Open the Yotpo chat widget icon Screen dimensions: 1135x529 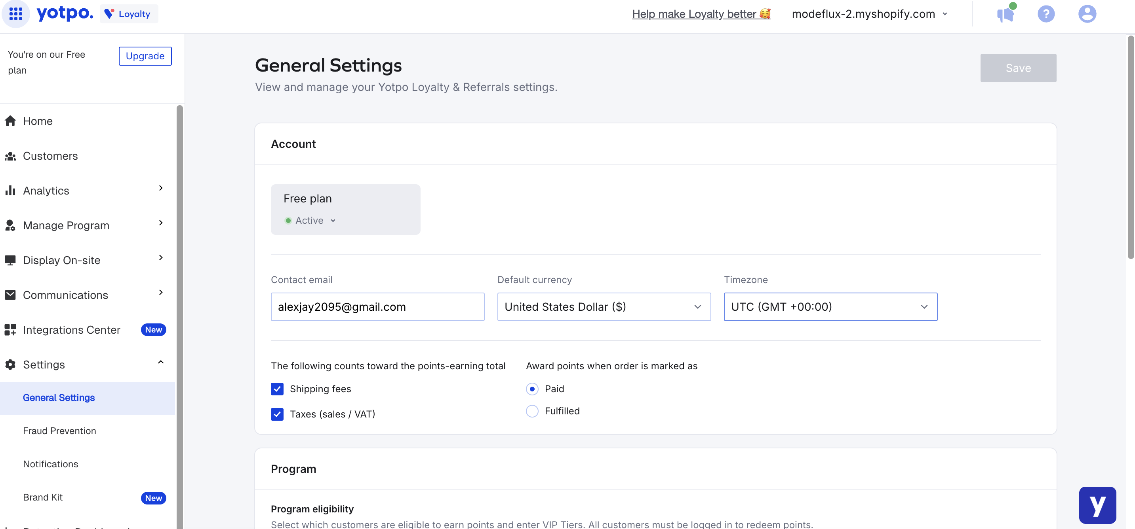(x=1097, y=505)
